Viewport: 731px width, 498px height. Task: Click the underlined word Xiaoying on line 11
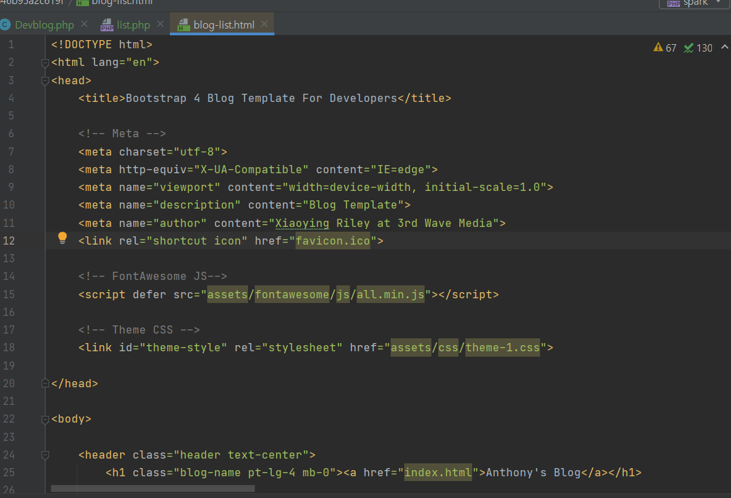click(x=302, y=223)
